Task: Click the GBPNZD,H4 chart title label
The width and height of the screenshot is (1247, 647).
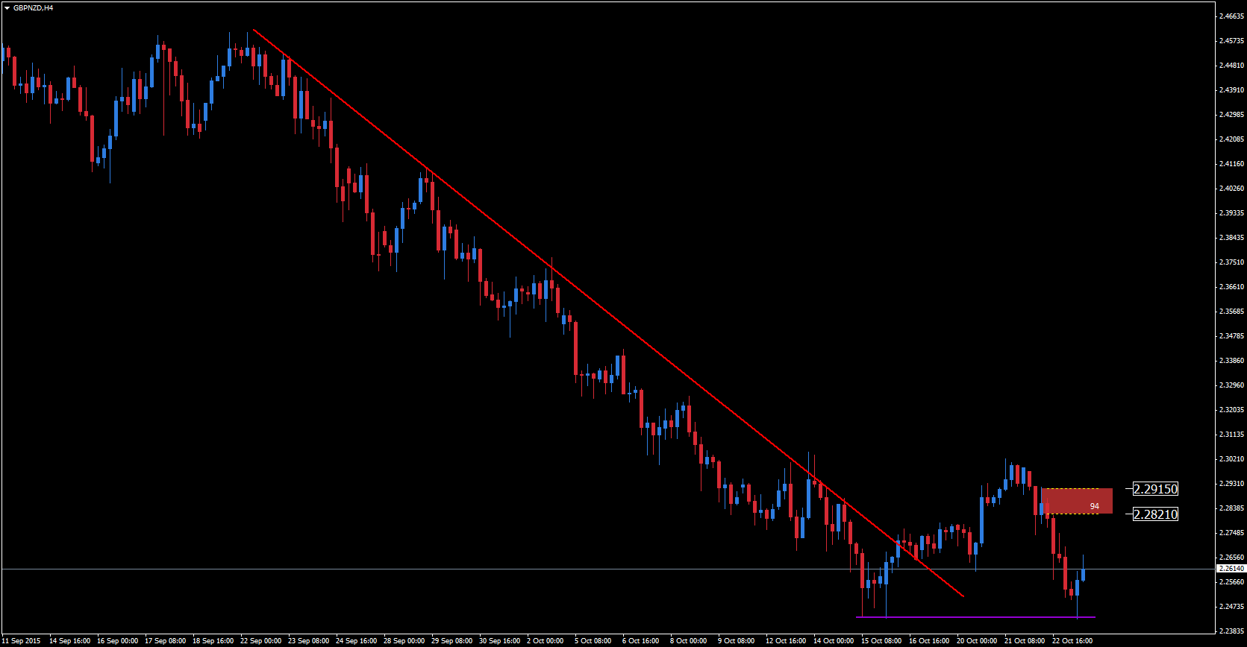Action: pyautogui.click(x=33, y=8)
